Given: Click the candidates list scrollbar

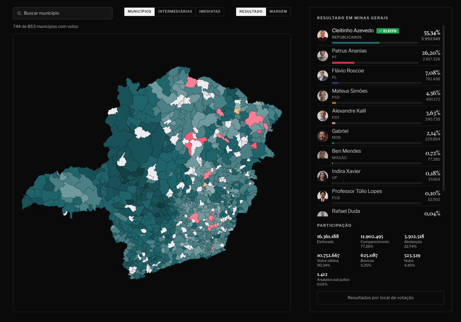Looking at the screenshot, I should (x=443, y=108).
